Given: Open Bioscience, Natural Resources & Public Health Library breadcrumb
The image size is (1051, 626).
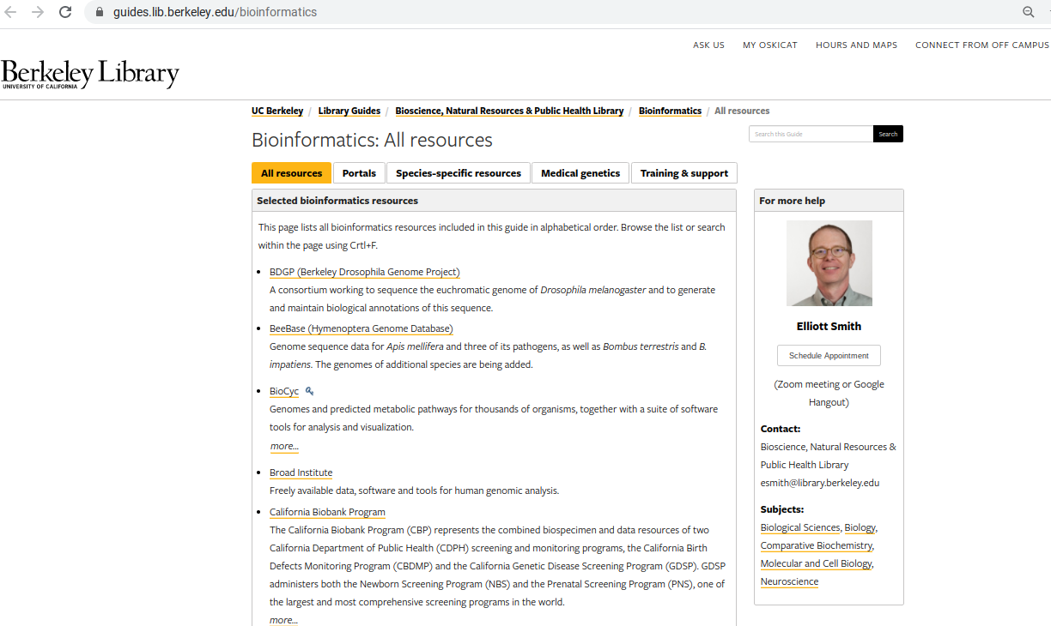Looking at the screenshot, I should coord(509,111).
